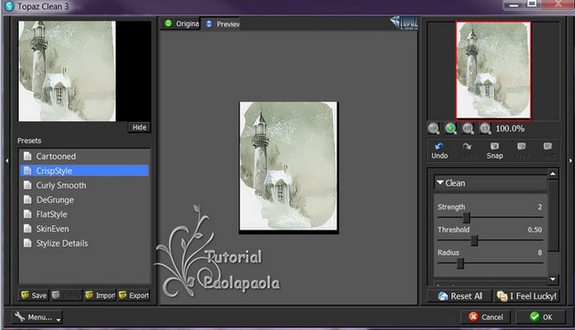Select the CrispStyle preset
This screenshot has height=330, width=575.
point(85,171)
